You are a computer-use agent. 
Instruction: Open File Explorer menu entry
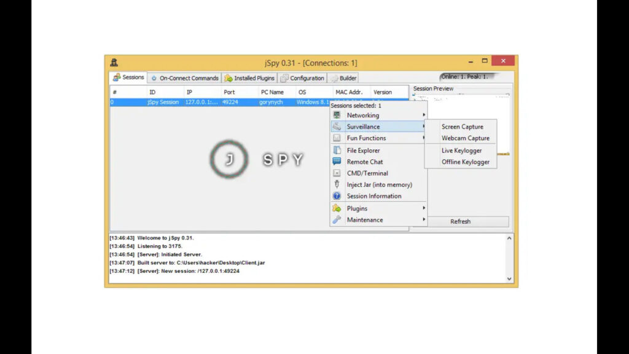pos(378,150)
